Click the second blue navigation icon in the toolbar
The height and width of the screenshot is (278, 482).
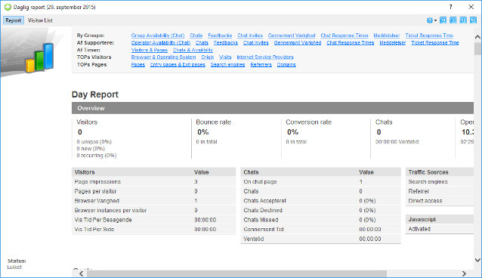click(x=453, y=20)
